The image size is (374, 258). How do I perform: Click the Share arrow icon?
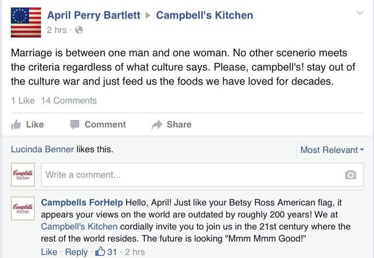pos(157,125)
